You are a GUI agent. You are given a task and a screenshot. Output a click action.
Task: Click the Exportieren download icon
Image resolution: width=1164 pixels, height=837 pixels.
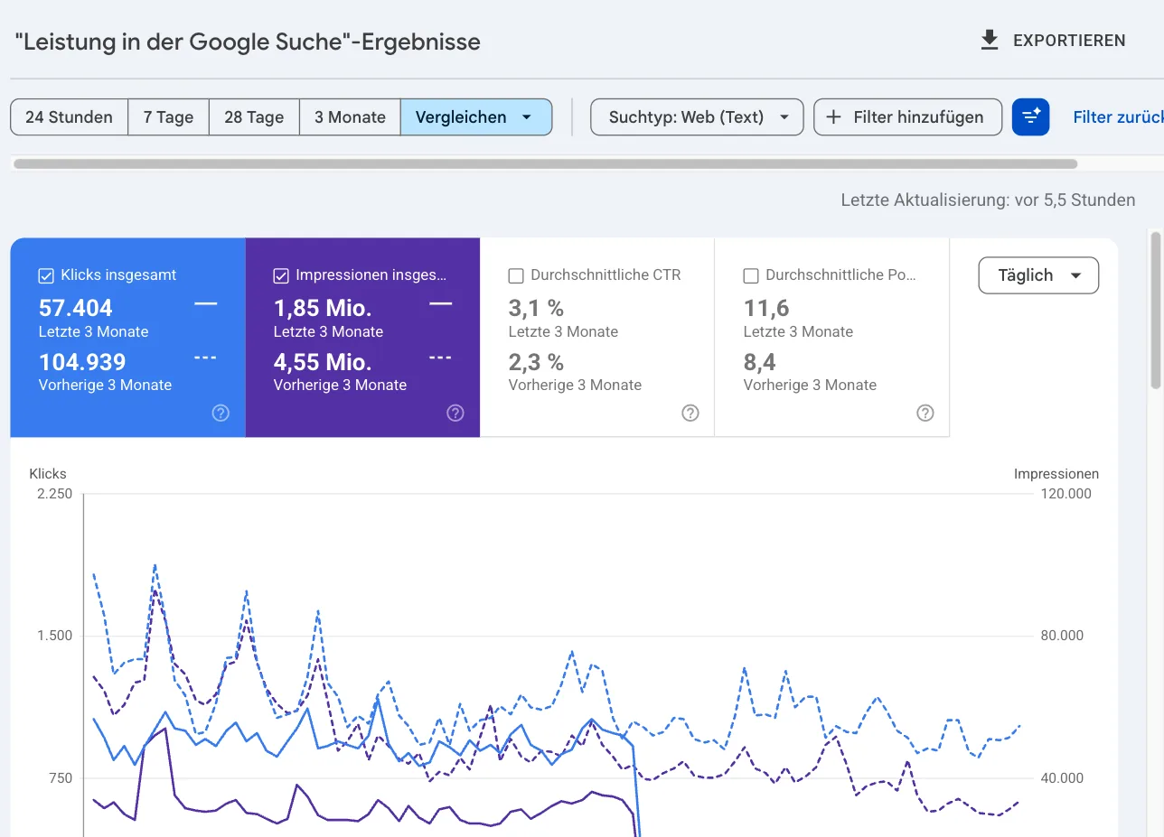coord(990,41)
